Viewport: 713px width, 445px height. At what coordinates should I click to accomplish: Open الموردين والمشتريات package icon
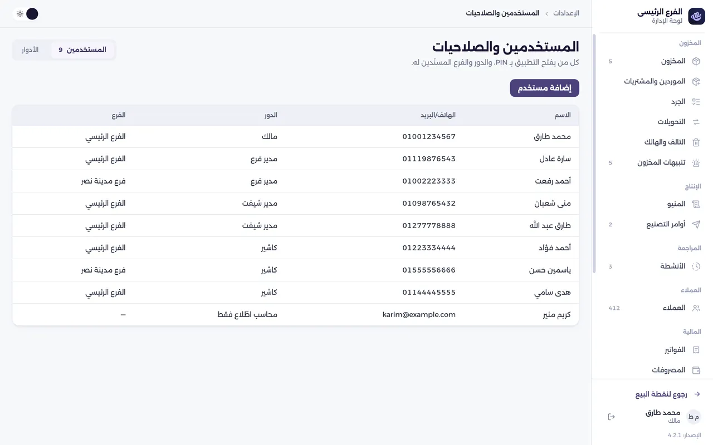pyautogui.click(x=696, y=81)
